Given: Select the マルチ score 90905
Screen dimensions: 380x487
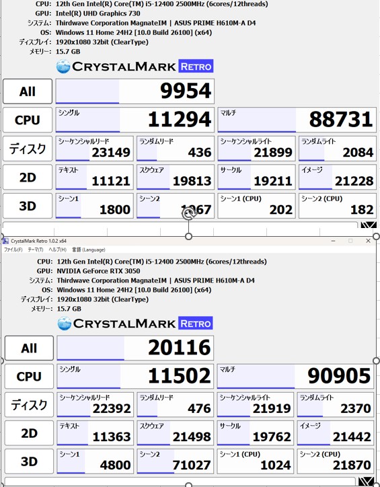Looking at the screenshot, I should click(295, 377).
